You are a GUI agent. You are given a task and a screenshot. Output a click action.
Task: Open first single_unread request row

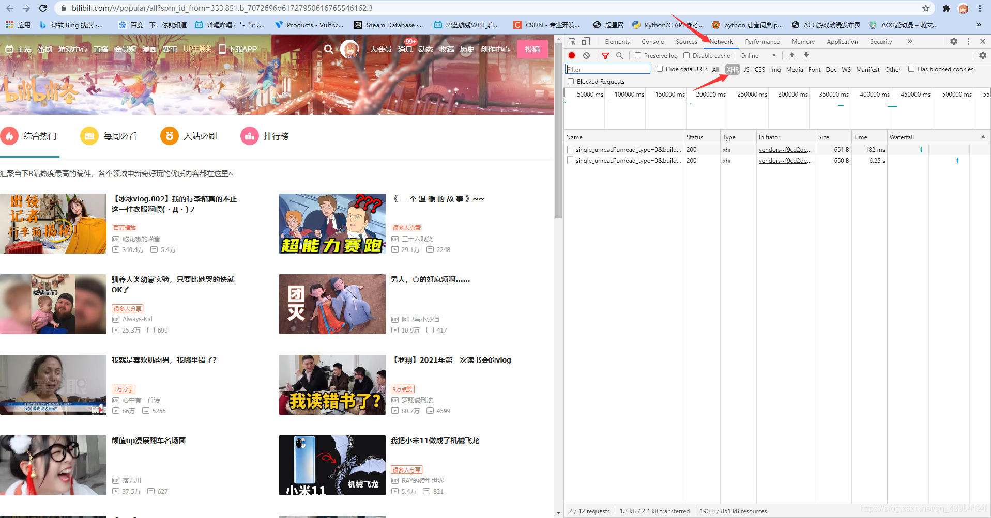[x=624, y=150]
